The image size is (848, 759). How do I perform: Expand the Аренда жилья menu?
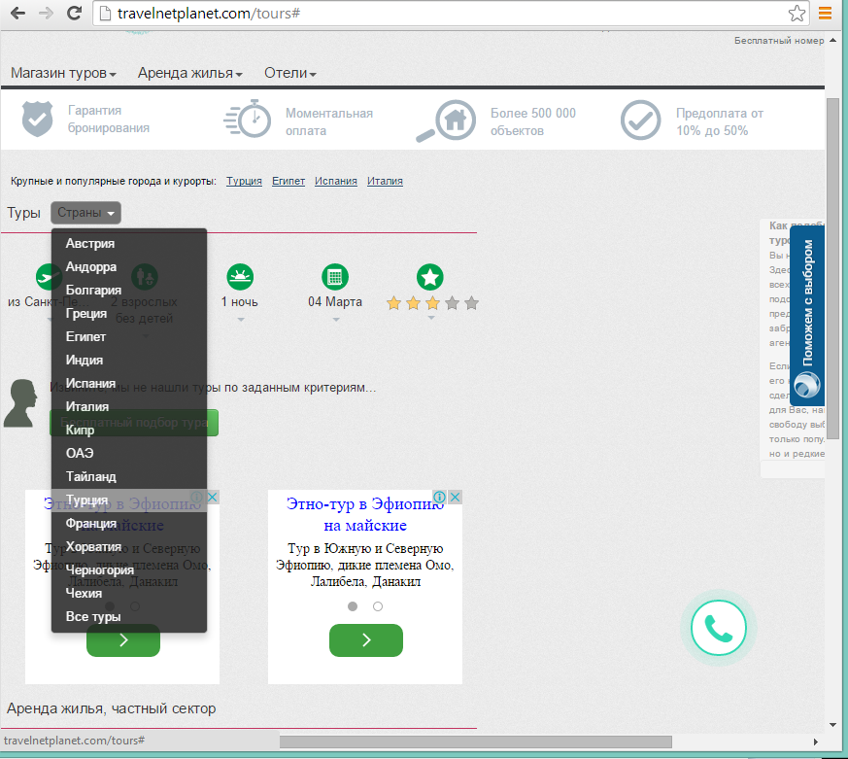click(x=189, y=73)
